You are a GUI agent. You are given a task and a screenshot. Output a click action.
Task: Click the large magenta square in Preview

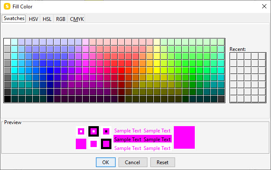(x=184, y=137)
